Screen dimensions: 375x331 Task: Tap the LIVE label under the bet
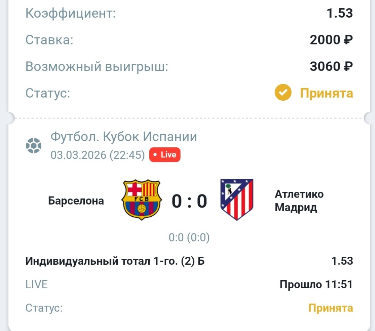36,285
